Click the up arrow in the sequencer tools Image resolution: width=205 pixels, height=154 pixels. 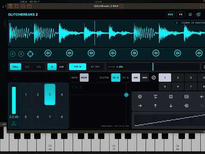click(x=155, y=106)
